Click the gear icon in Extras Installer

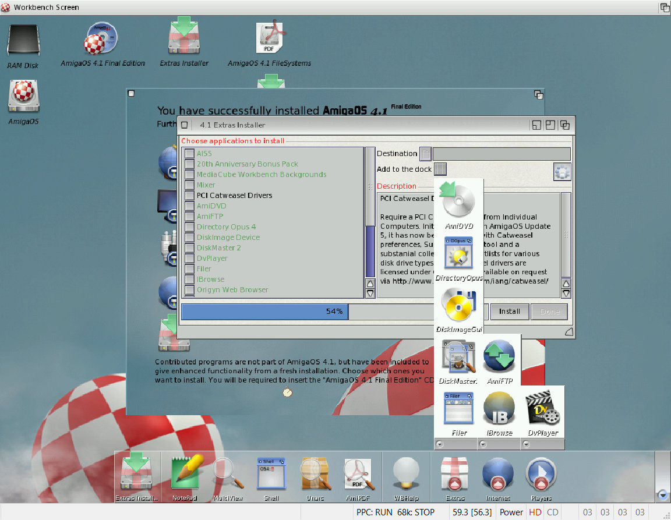pyautogui.click(x=562, y=172)
